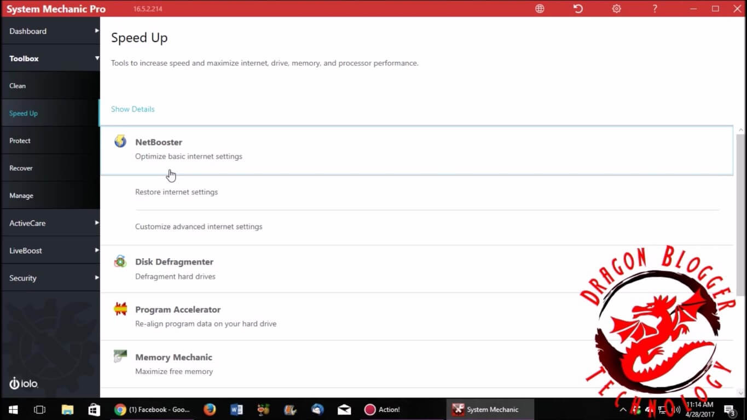Expand the Security sidebar menu
747x420 pixels.
[50, 278]
